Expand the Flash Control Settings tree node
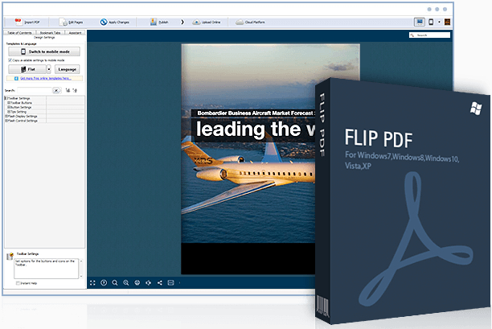Screen dimensions: 492x329 6,120
